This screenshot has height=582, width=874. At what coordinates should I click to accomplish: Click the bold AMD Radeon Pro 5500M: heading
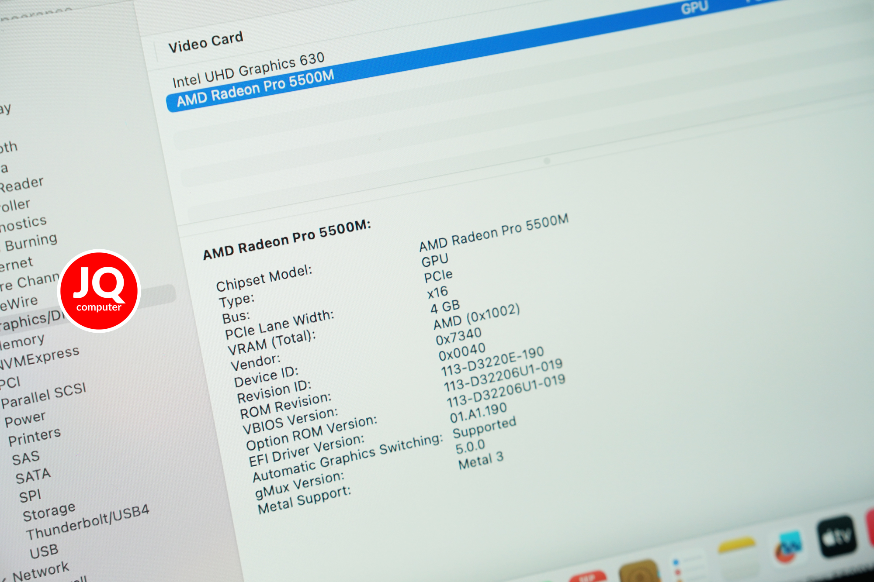coord(287,239)
